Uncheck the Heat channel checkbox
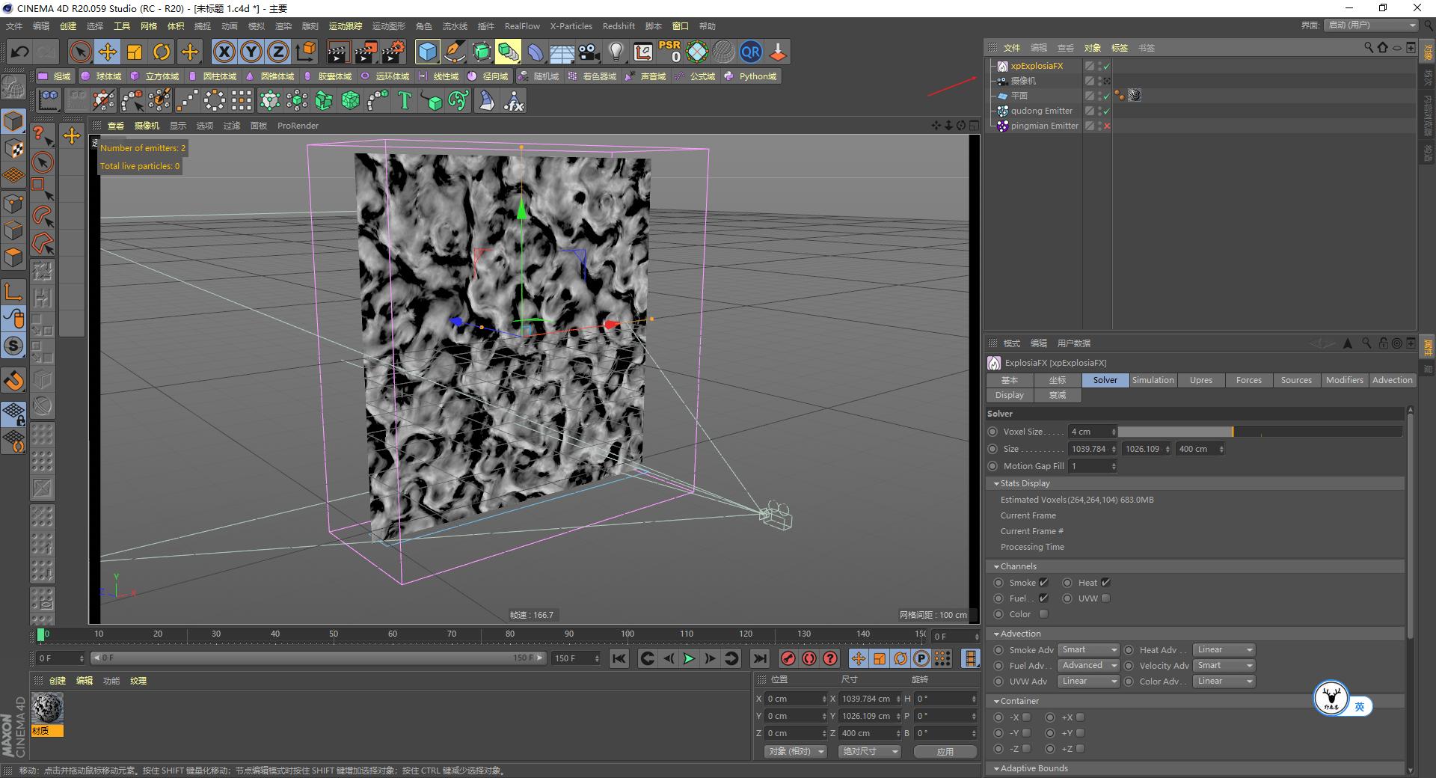The width and height of the screenshot is (1436, 778). pyautogui.click(x=1105, y=582)
